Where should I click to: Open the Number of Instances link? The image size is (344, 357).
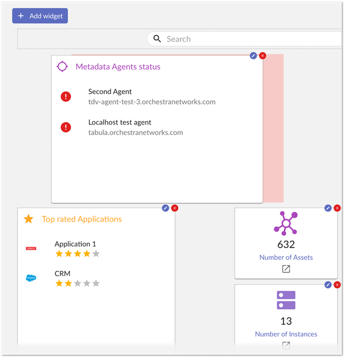pyautogui.click(x=286, y=334)
